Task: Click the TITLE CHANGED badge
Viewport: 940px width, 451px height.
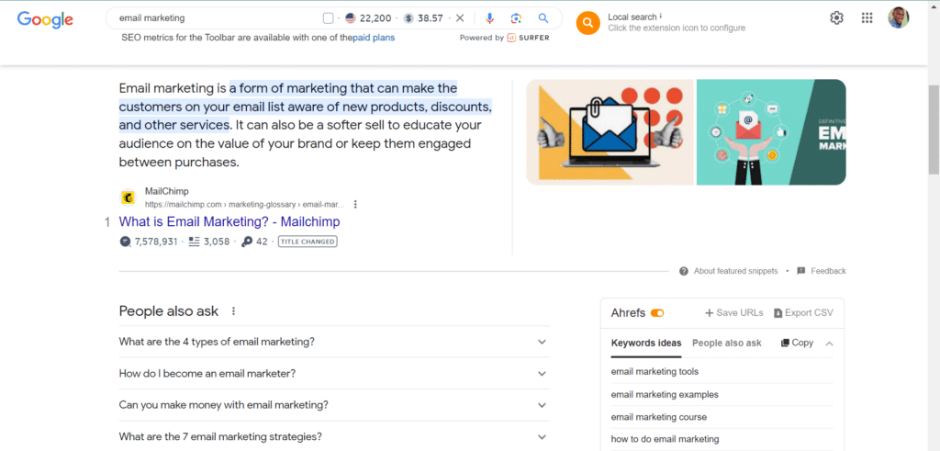Action: (308, 242)
